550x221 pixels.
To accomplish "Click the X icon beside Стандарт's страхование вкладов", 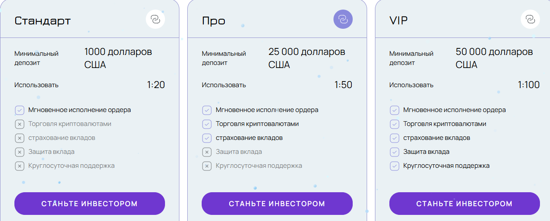I will pyautogui.click(x=19, y=138).
